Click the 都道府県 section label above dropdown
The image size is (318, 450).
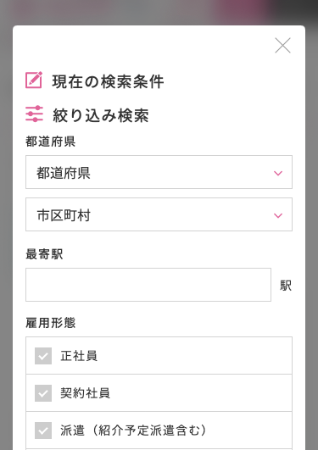coord(51,142)
